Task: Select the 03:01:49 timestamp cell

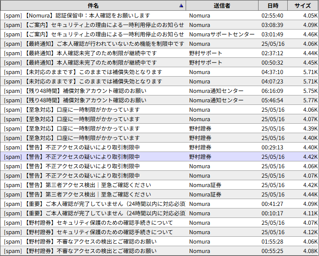Action: pos(272,34)
